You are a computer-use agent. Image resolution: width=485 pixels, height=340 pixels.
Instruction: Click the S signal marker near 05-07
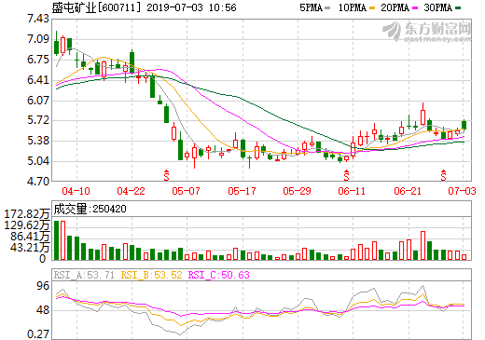pyautogui.click(x=166, y=175)
